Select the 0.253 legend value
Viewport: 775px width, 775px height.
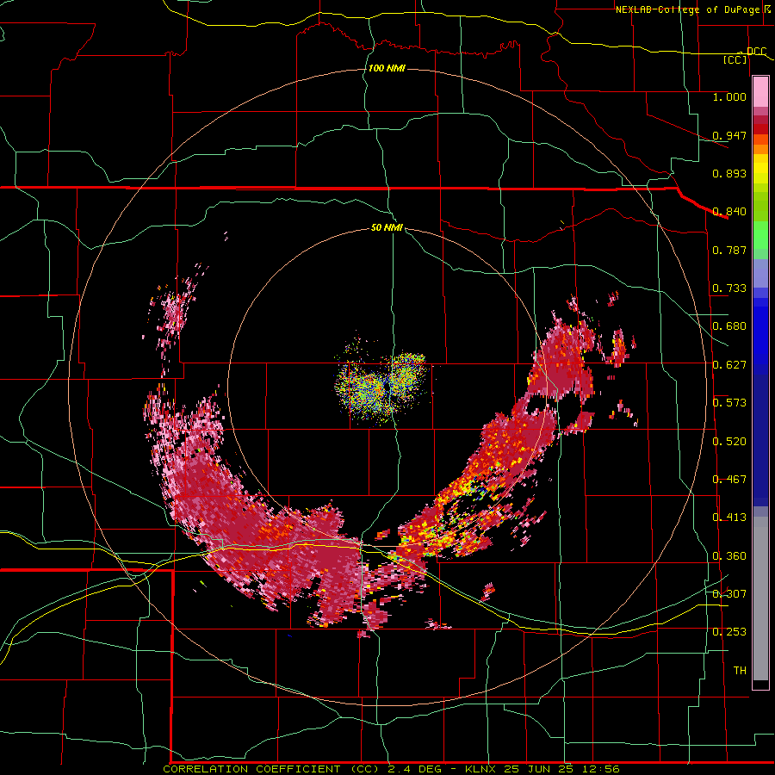pos(729,632)
